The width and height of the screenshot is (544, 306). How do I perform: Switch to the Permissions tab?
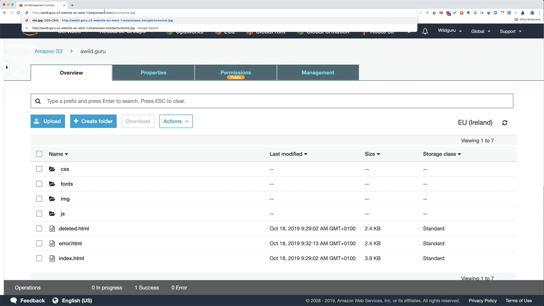[235, 73]
